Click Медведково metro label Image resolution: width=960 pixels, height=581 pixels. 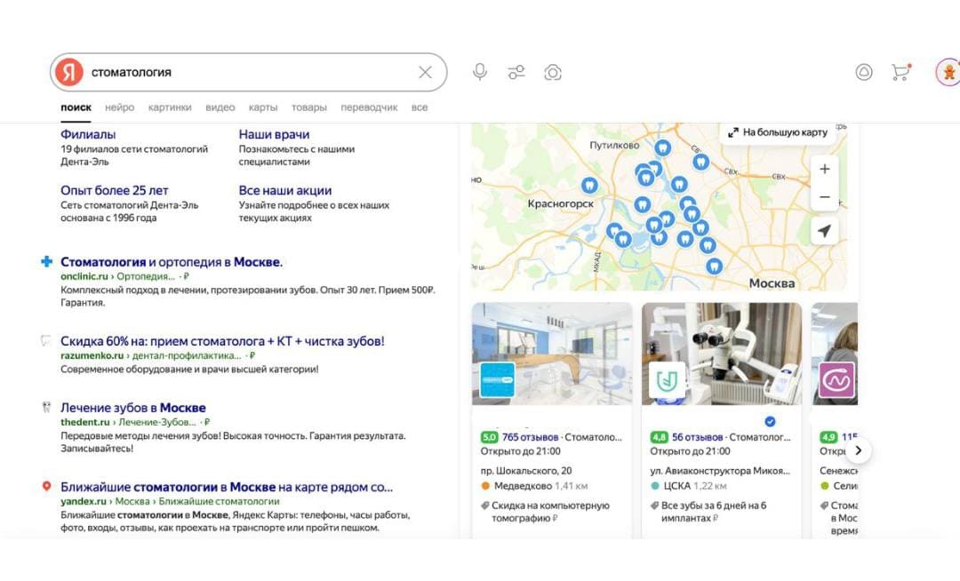(523, 486)
